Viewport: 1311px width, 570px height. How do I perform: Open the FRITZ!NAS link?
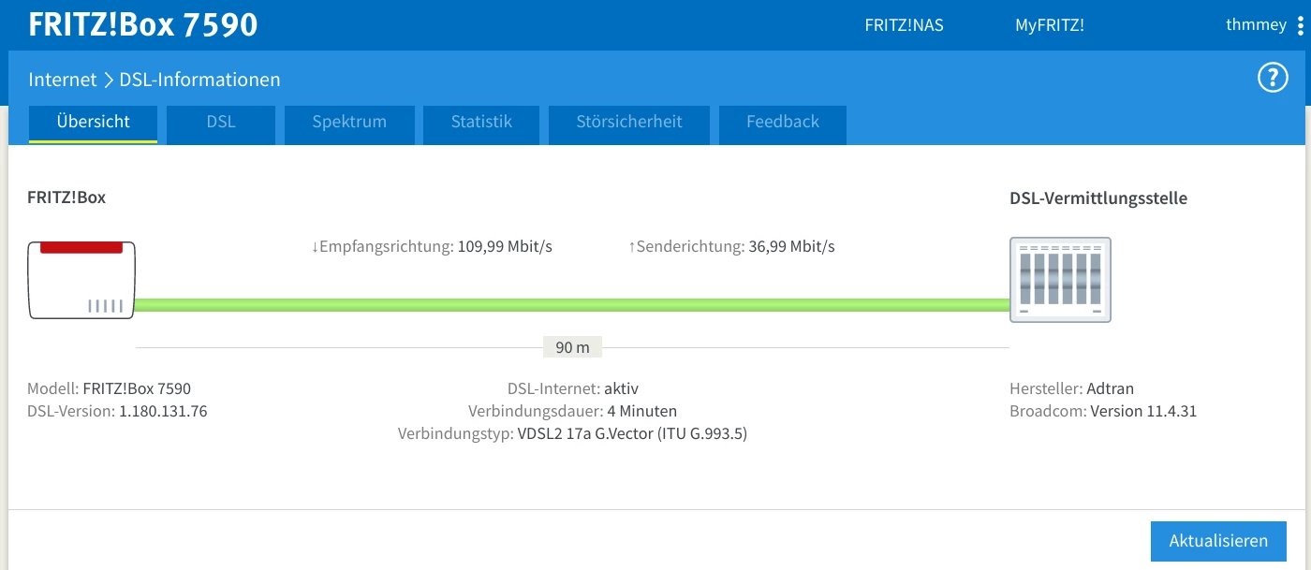pos(904,25)
